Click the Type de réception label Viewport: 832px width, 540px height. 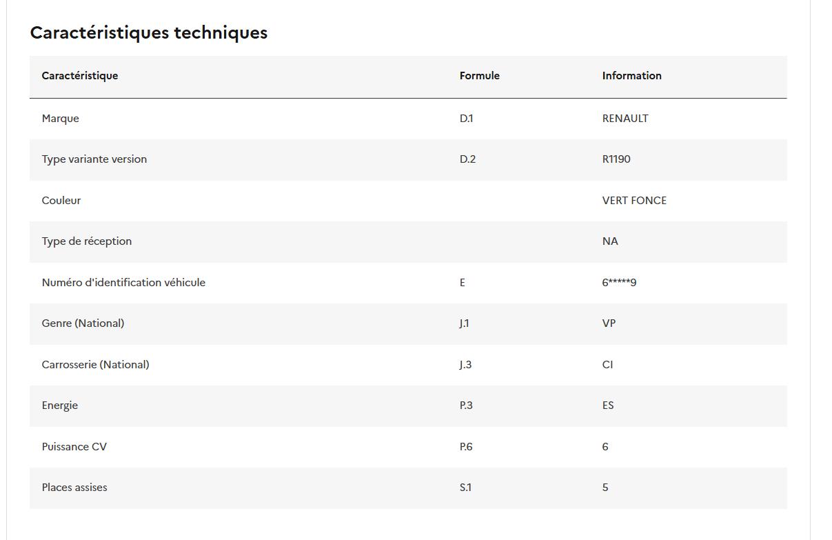87,241
